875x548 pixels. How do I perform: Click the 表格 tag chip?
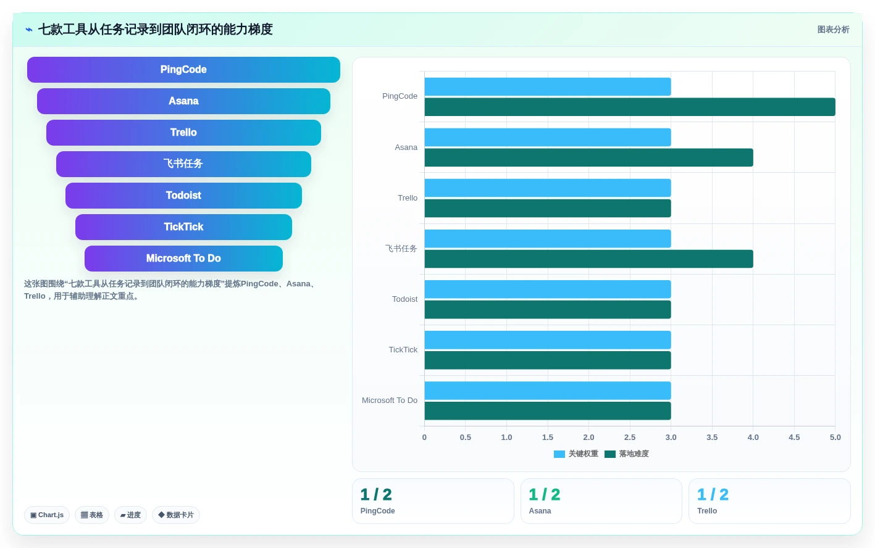pos(92,515)
